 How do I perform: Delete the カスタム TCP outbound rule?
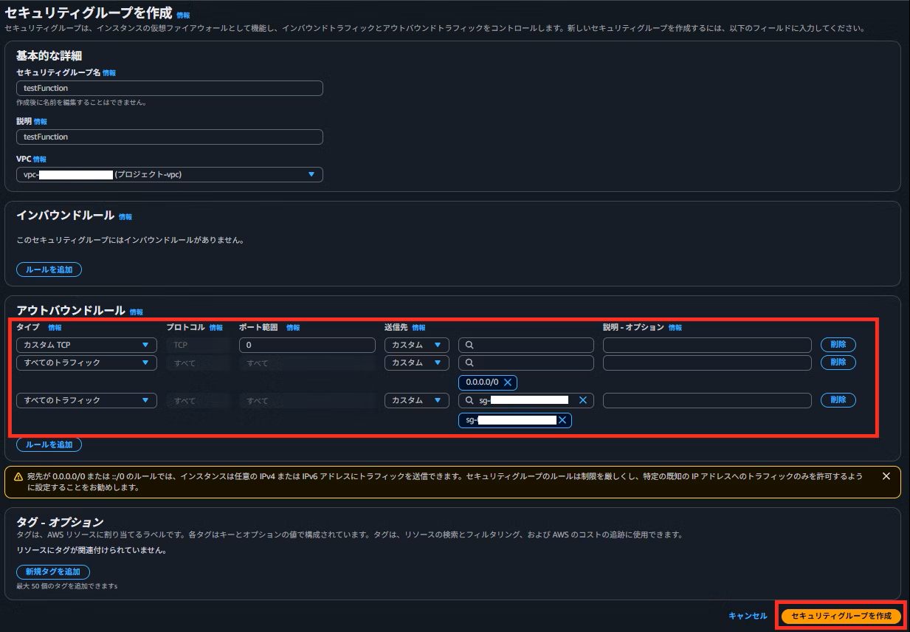(x=838, y=345)
